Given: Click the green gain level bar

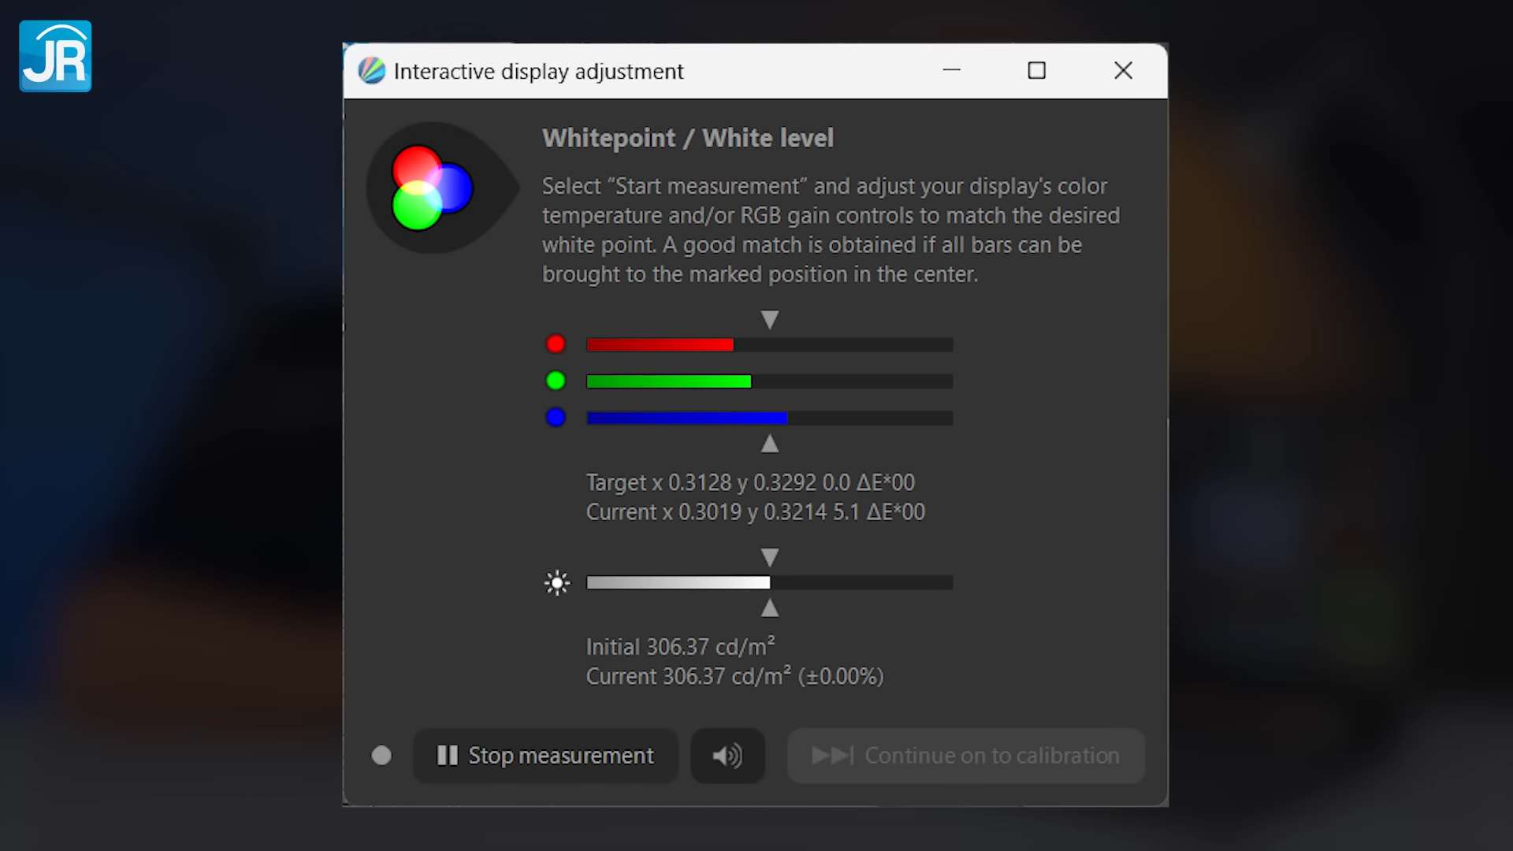Looking at the screenshot, I should (770, 381).
